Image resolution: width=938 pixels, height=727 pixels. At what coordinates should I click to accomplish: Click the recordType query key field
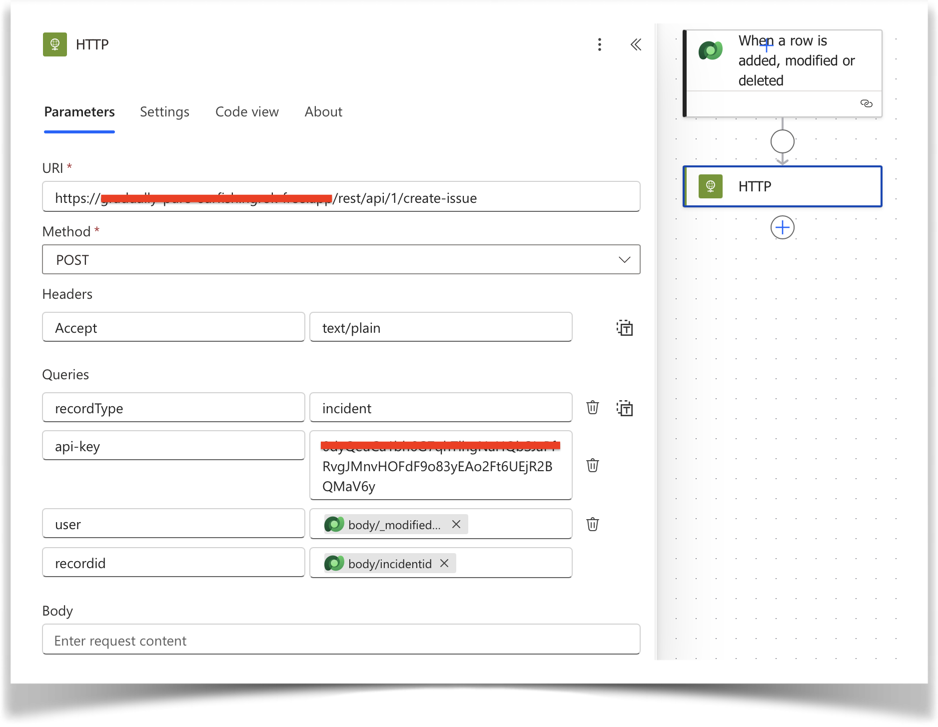(173, 407)
